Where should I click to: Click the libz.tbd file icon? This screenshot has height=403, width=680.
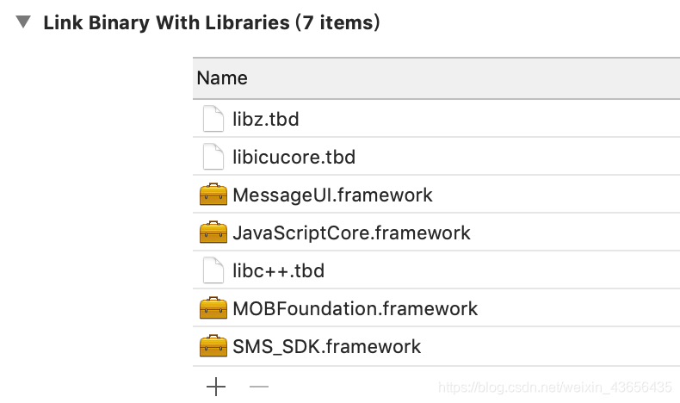[x=213, y=119]
